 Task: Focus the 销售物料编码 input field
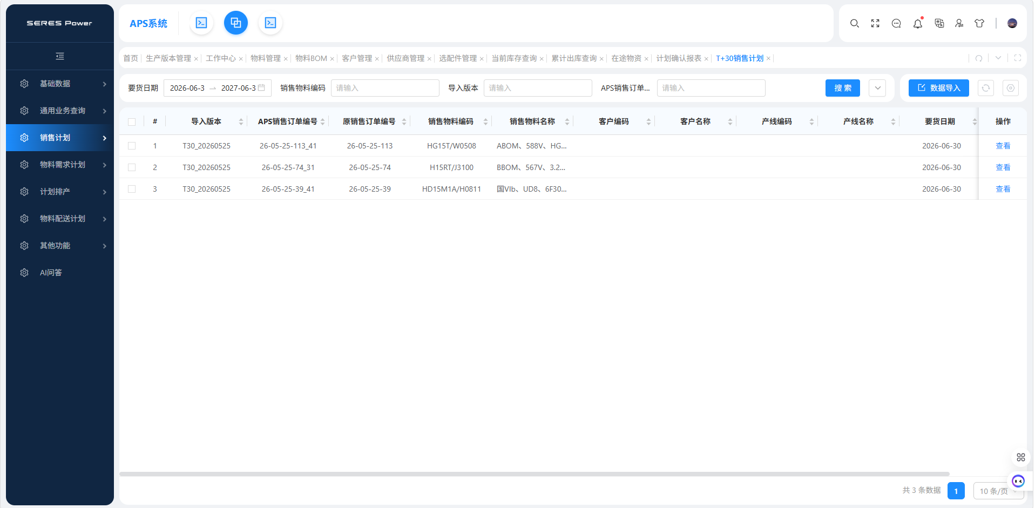pyautogui.click(x=385, y=88)
